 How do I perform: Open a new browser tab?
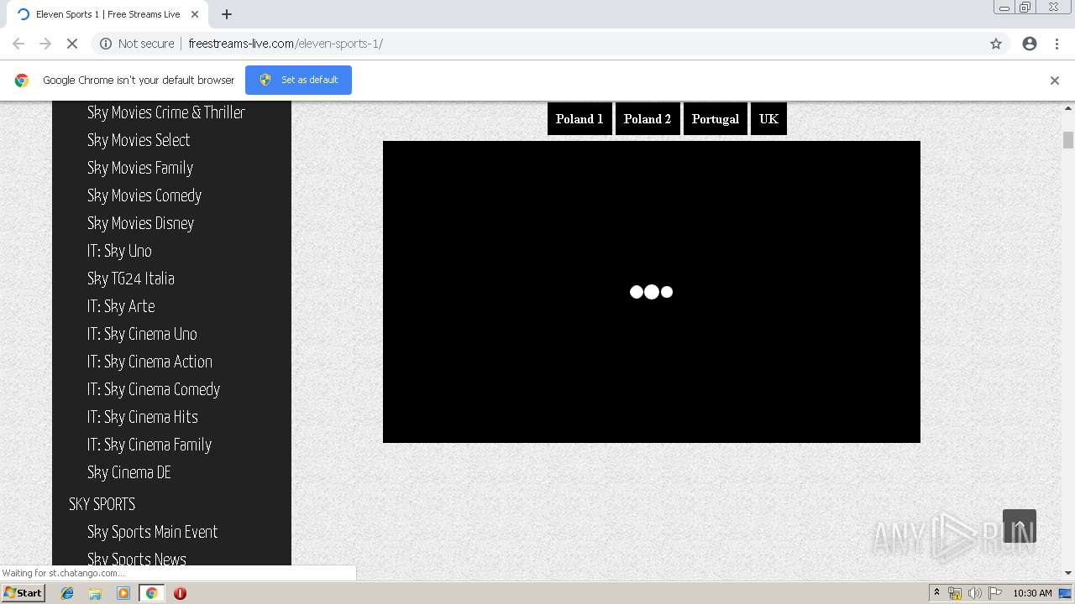tap(227, 14)
